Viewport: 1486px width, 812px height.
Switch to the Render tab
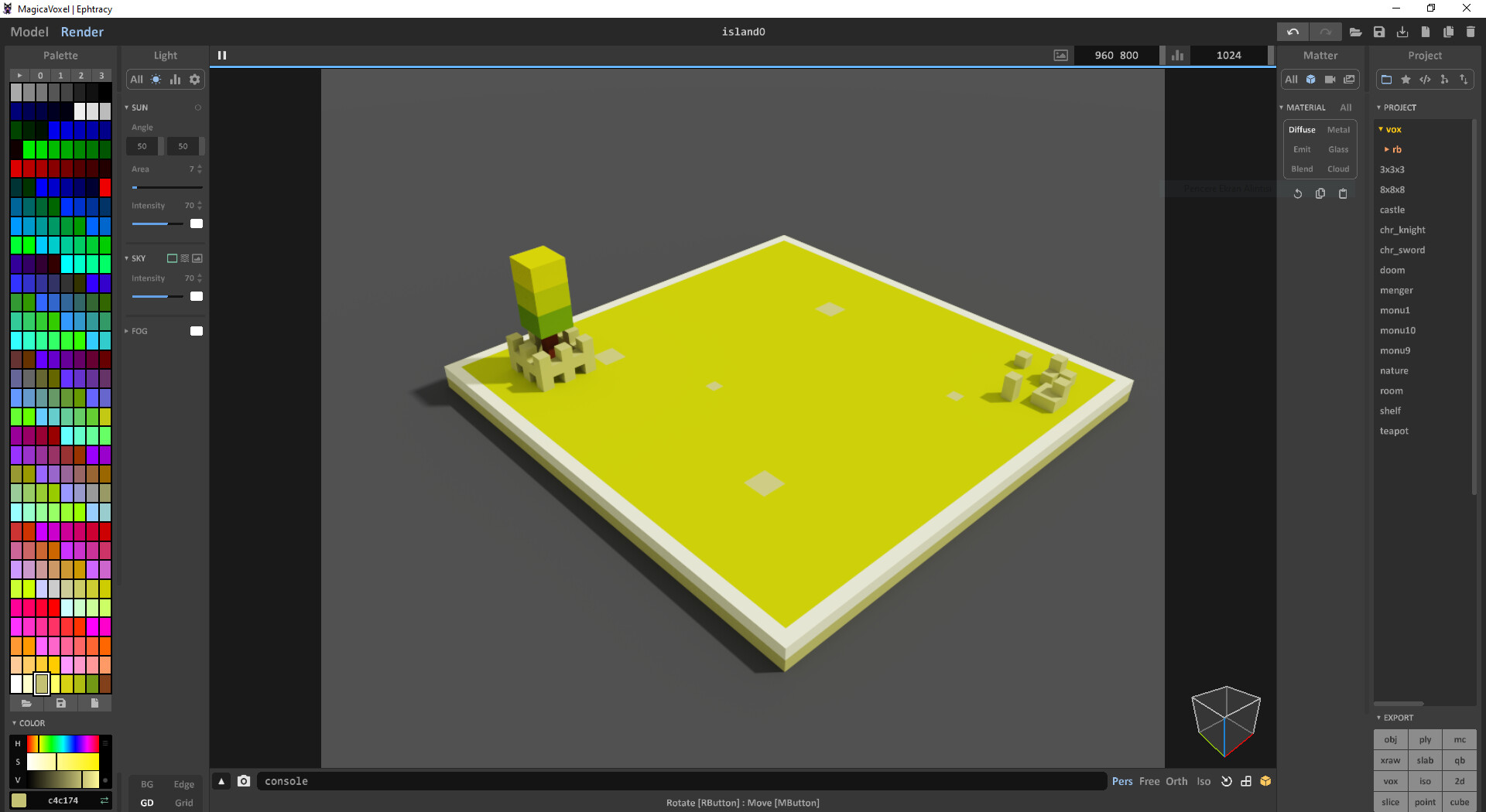coord(82,32)
